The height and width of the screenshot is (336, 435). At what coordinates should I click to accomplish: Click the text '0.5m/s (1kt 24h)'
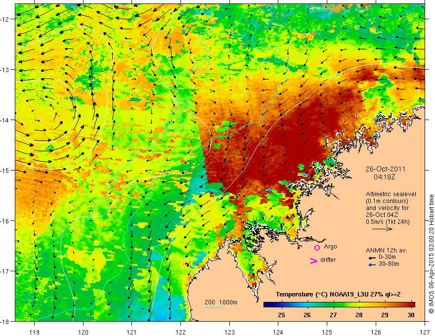point(388,222)
